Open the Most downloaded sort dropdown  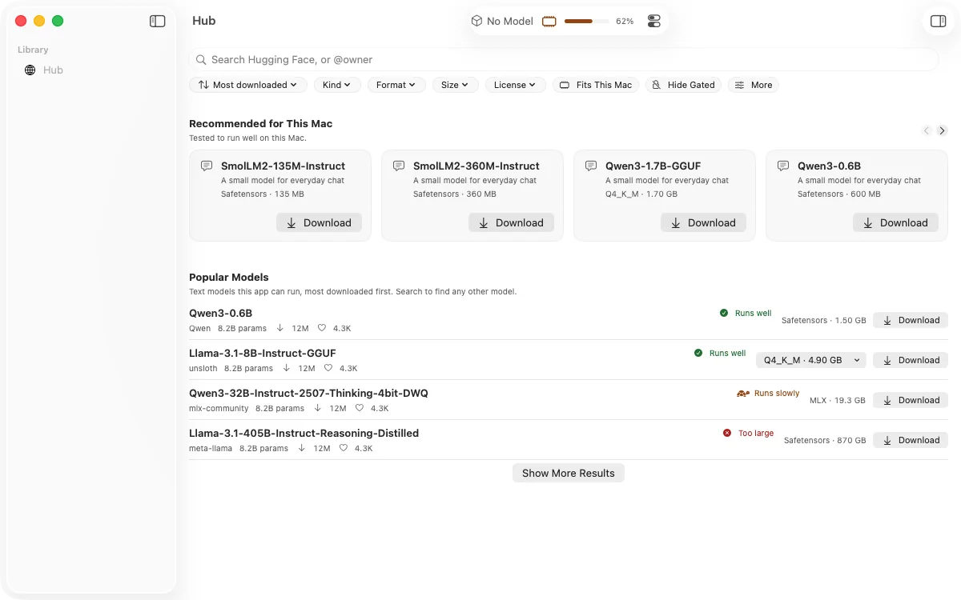pyautogui.click(x=248, y=85)
